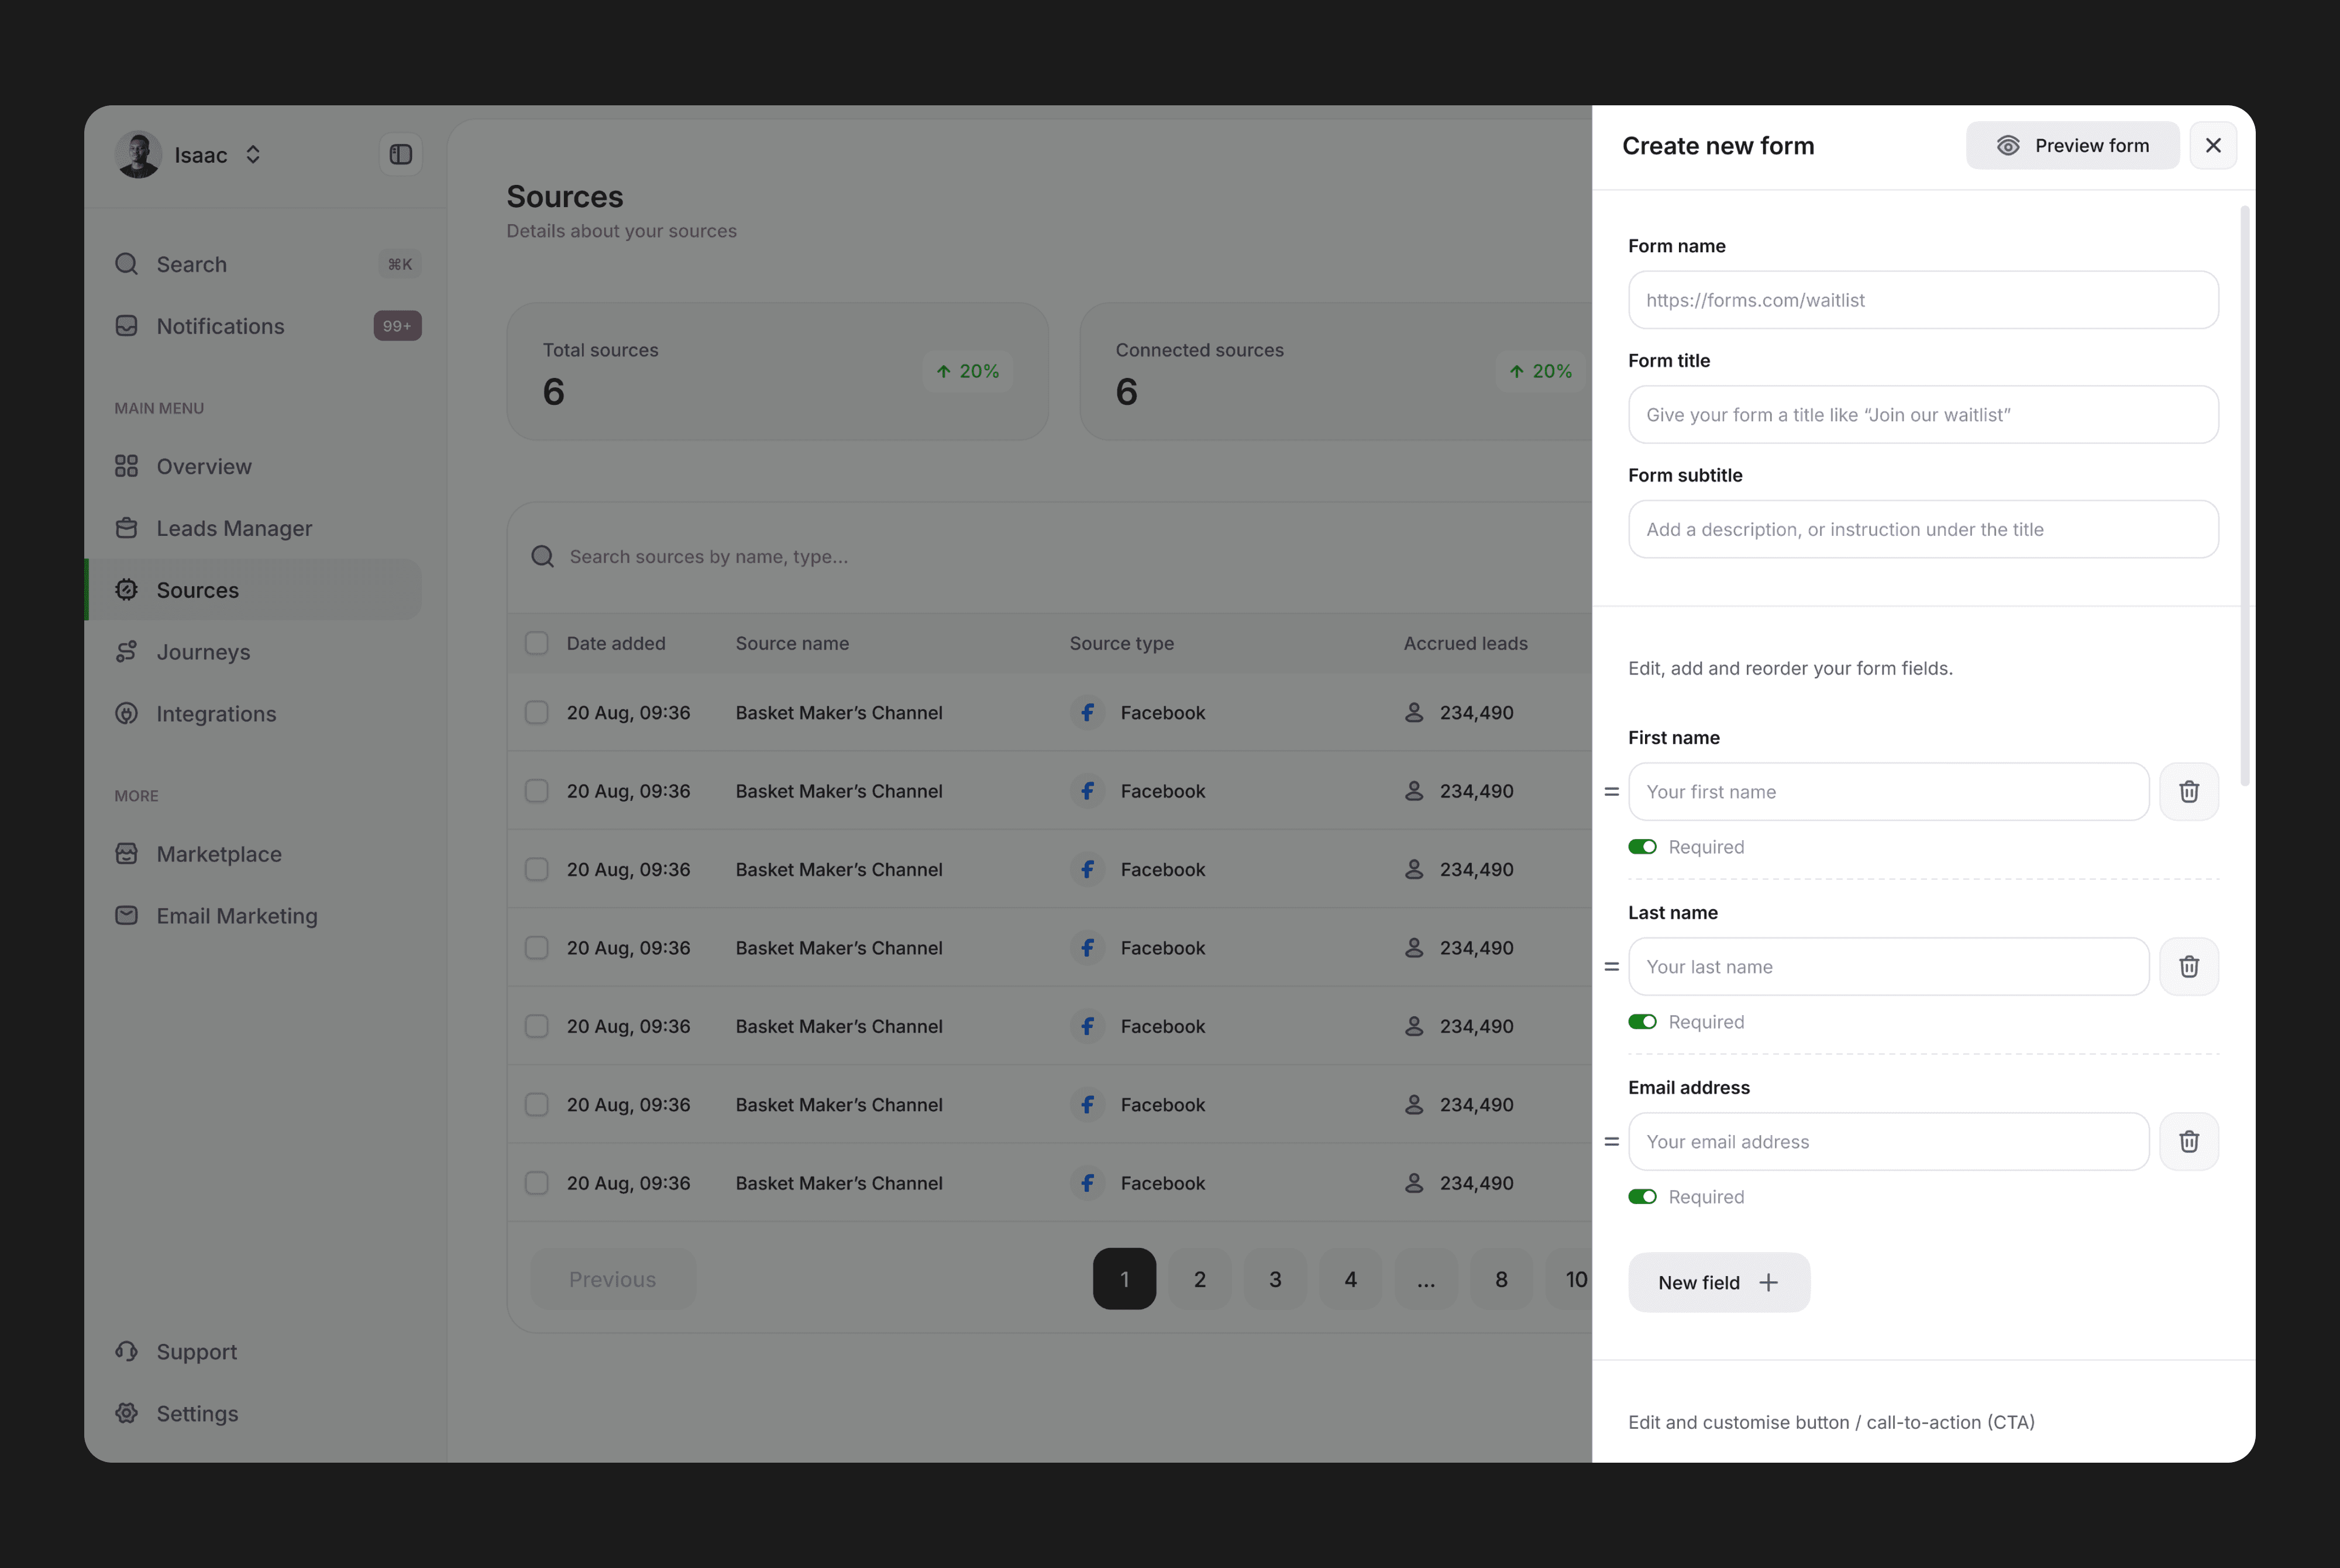The image size is (2340, 1568).
Task: Click the Total sources 20% growth badge
Action: 968,371
